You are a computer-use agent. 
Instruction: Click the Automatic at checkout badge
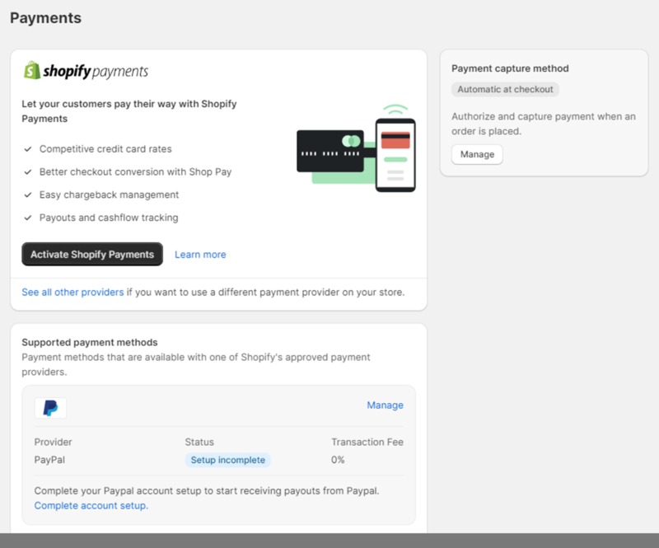click(504, 89)
